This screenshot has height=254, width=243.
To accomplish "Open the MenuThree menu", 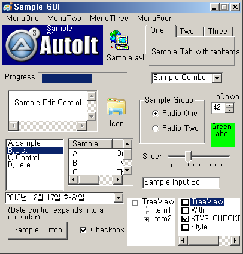I will (109, 19).
